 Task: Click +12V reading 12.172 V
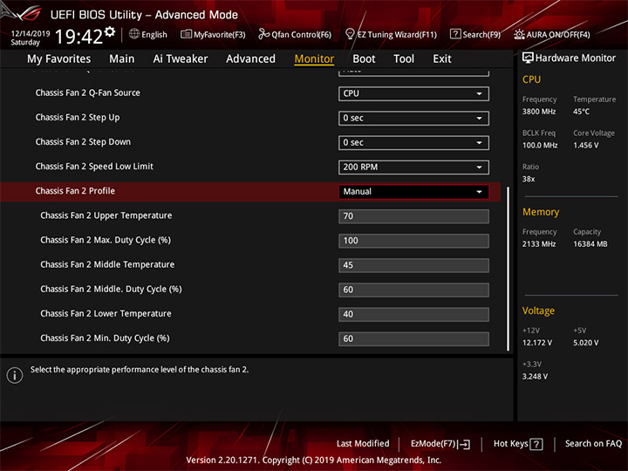[537, 343]
